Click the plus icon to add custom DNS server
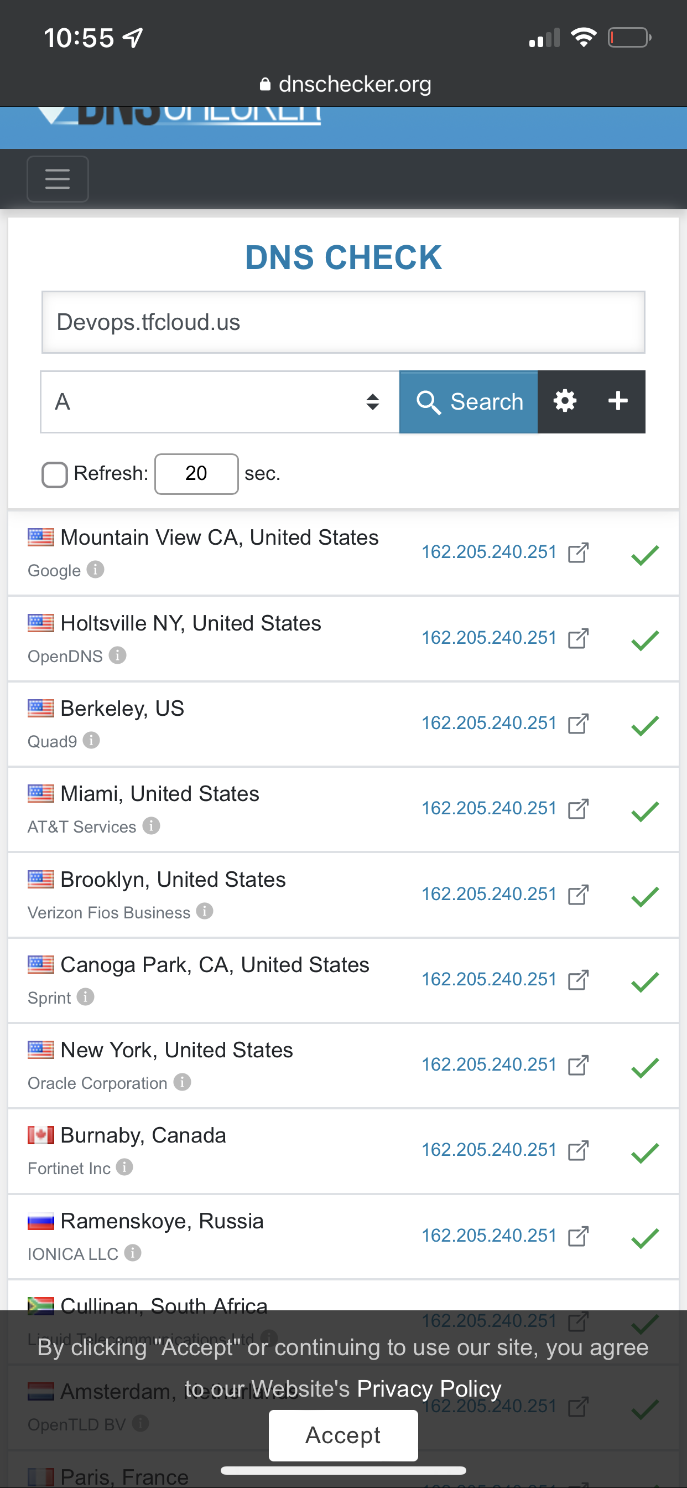 618,401
